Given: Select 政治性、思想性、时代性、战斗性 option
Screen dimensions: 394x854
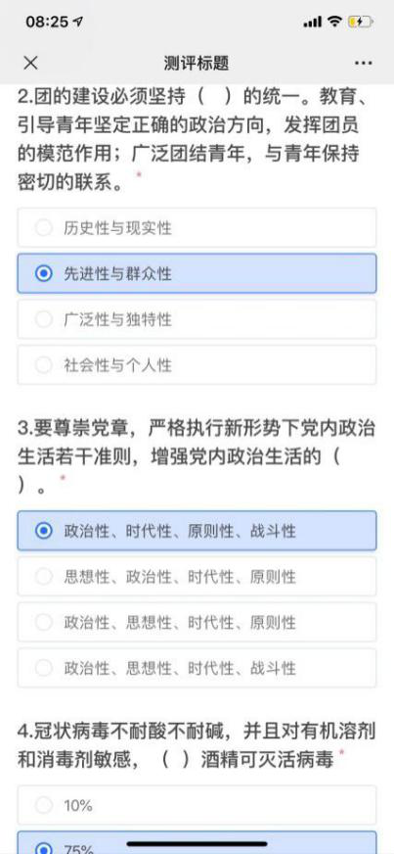Looking at the screenshot, I should (197, 668).
